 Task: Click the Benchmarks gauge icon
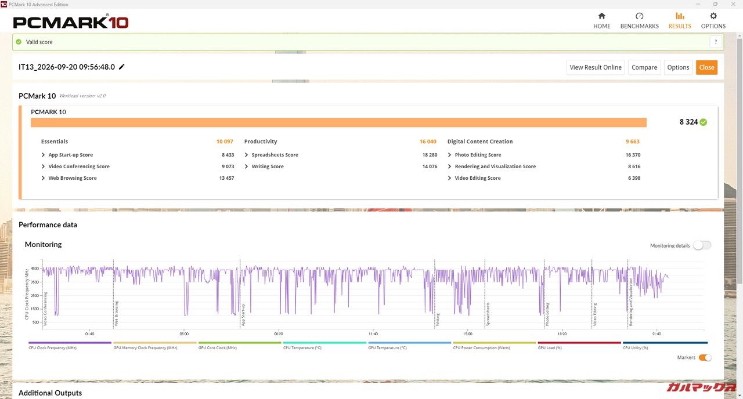pos(640,16)
